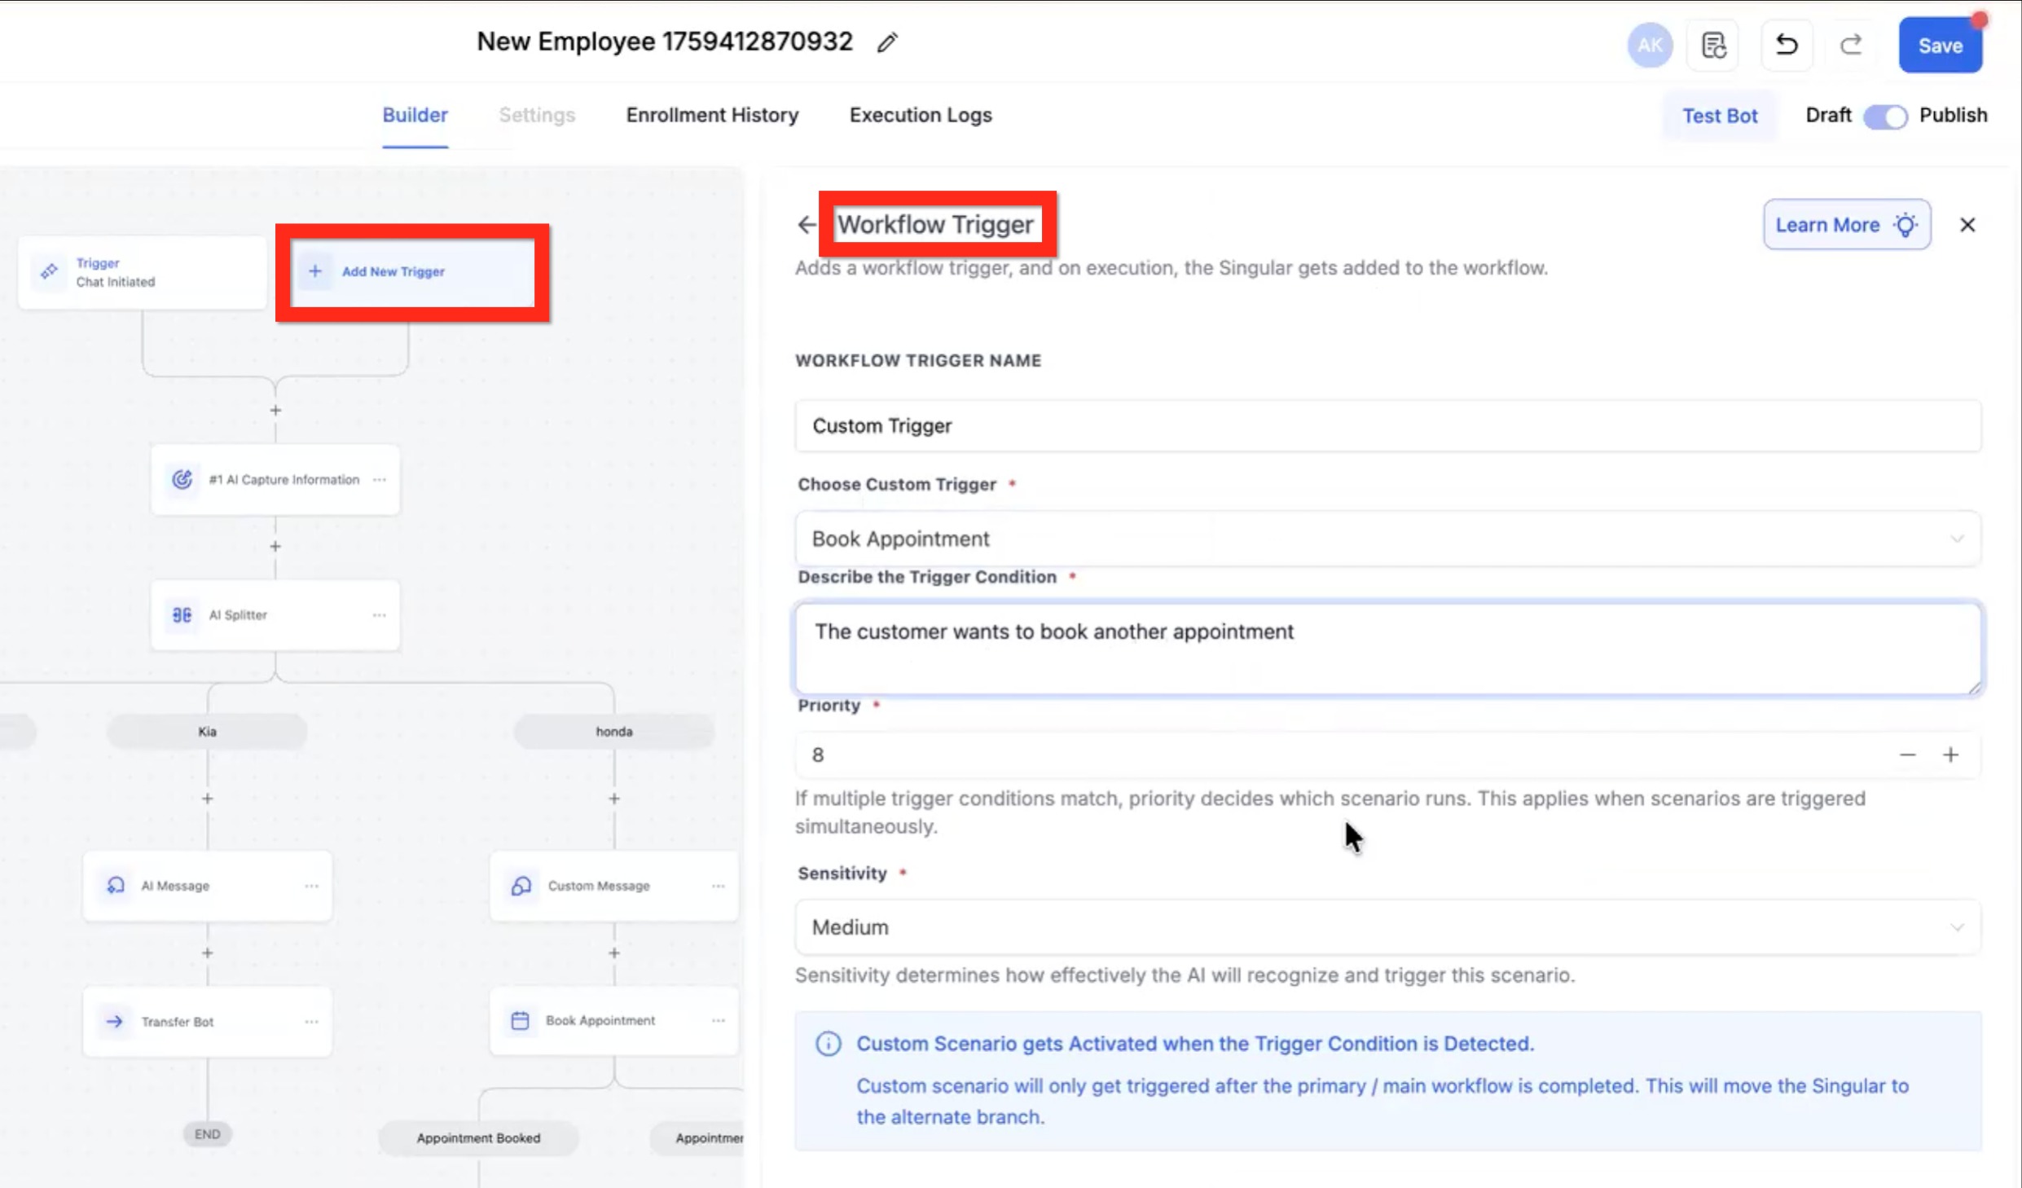Click the Test Bot button
The height and width of the screenshot is (1188, 2022).
1720,117
